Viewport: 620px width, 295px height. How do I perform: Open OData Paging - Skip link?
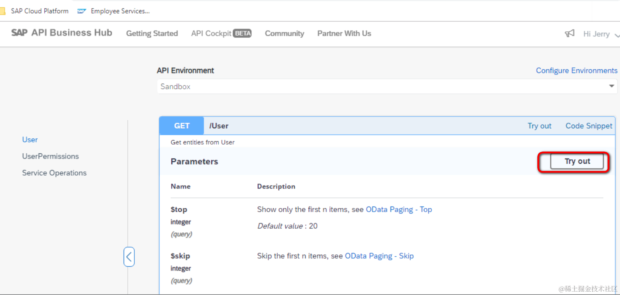379,256
